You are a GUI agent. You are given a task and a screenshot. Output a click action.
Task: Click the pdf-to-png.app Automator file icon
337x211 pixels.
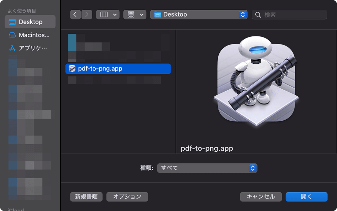pyautogui.click(x=72, y=68)
